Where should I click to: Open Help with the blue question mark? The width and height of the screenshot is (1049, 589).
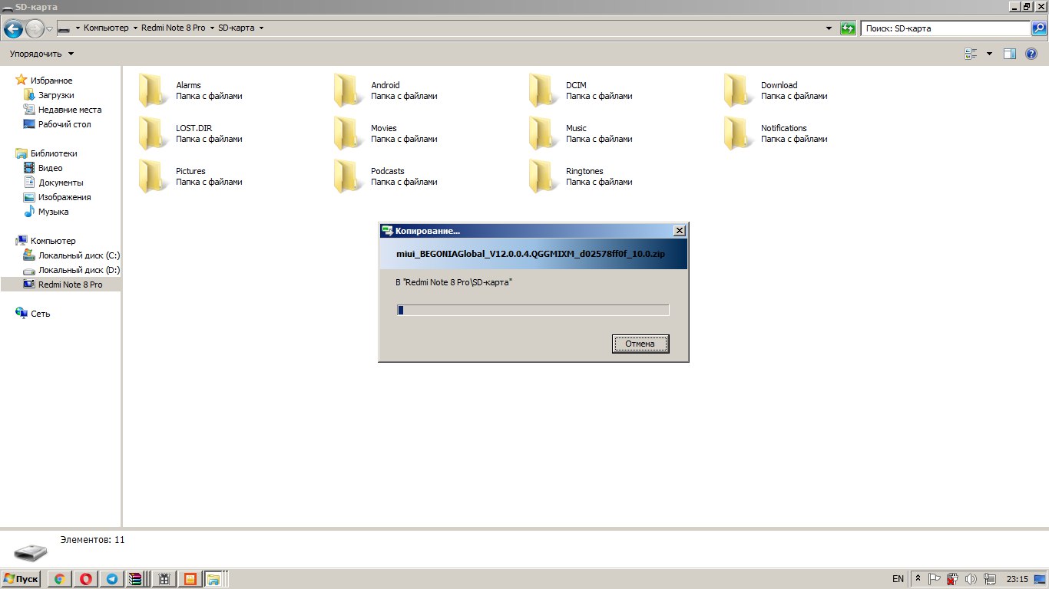[x=1031, y=54]
